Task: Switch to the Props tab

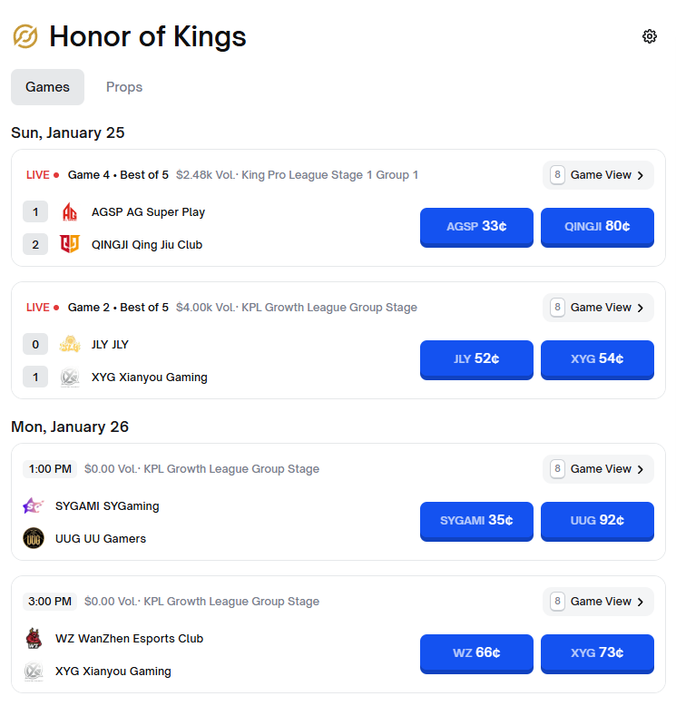Action: pos(124,87)
